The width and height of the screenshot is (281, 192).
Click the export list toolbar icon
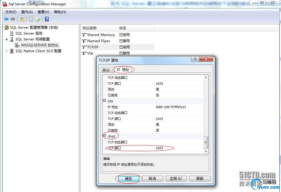tap(38, 19)
